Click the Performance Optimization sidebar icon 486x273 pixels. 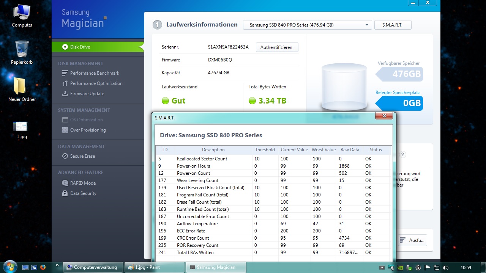(65, 83)
